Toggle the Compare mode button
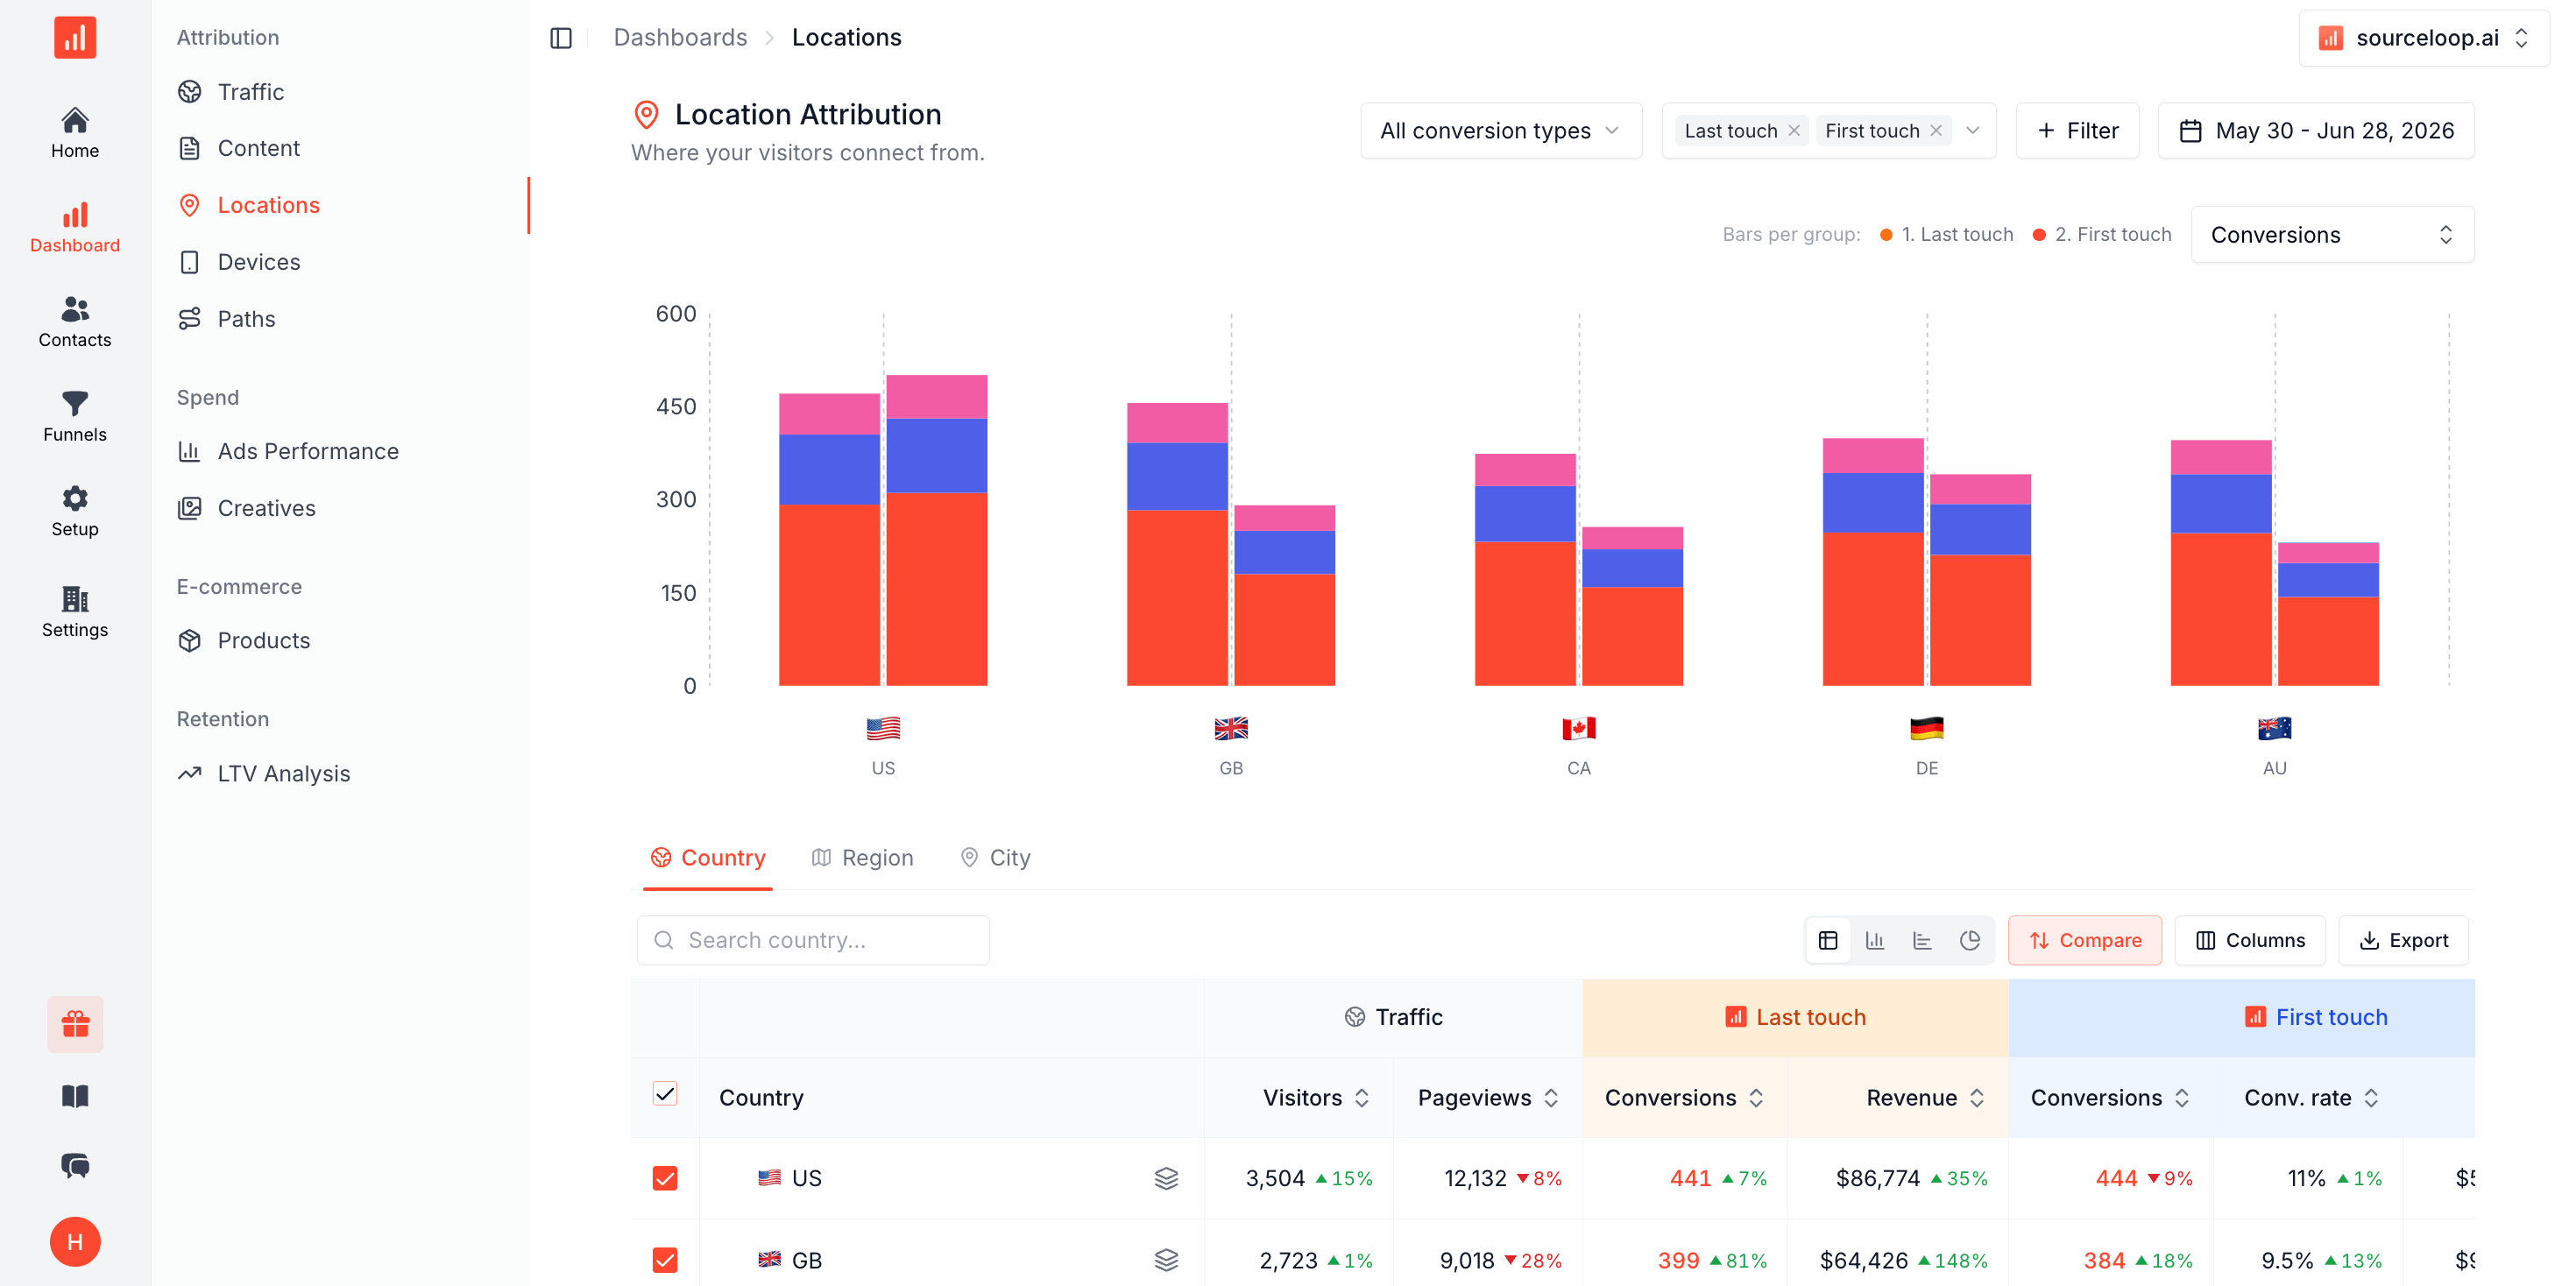 point(2084,940)
